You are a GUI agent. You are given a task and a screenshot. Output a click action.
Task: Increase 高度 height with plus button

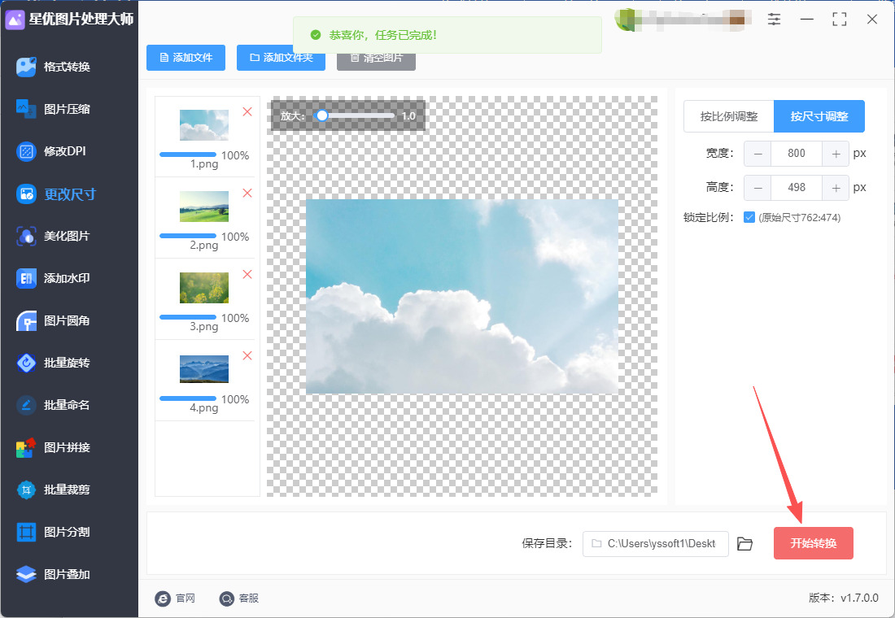(x=836, y=188)
